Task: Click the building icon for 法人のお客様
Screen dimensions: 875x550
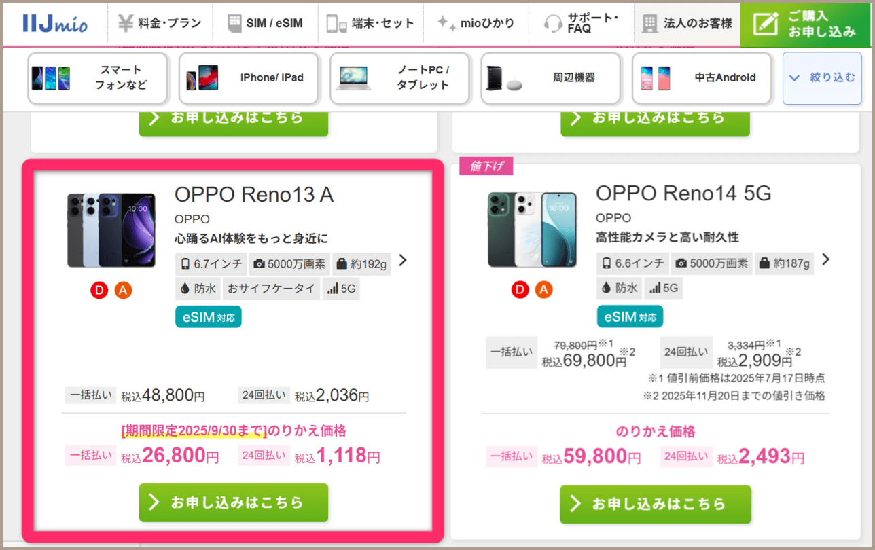Action: [649, 23]
